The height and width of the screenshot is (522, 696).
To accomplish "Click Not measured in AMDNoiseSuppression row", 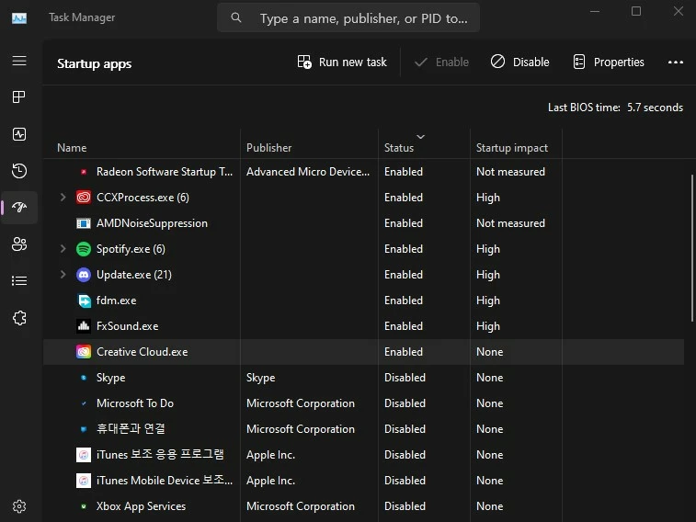I will pyautogui.click(x=510, y=223).
